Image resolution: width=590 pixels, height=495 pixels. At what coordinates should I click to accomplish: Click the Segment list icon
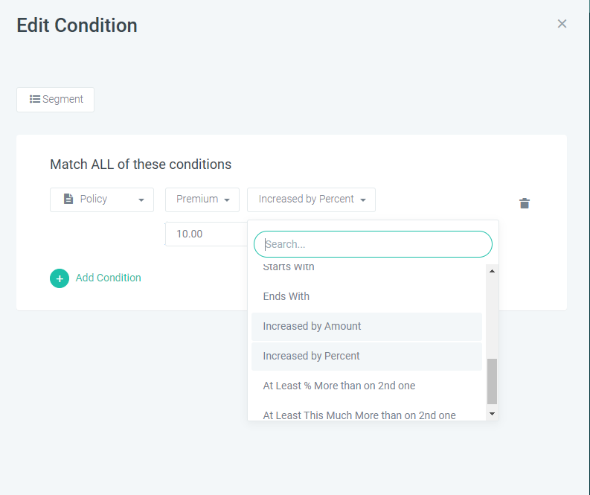click(34, 99)
